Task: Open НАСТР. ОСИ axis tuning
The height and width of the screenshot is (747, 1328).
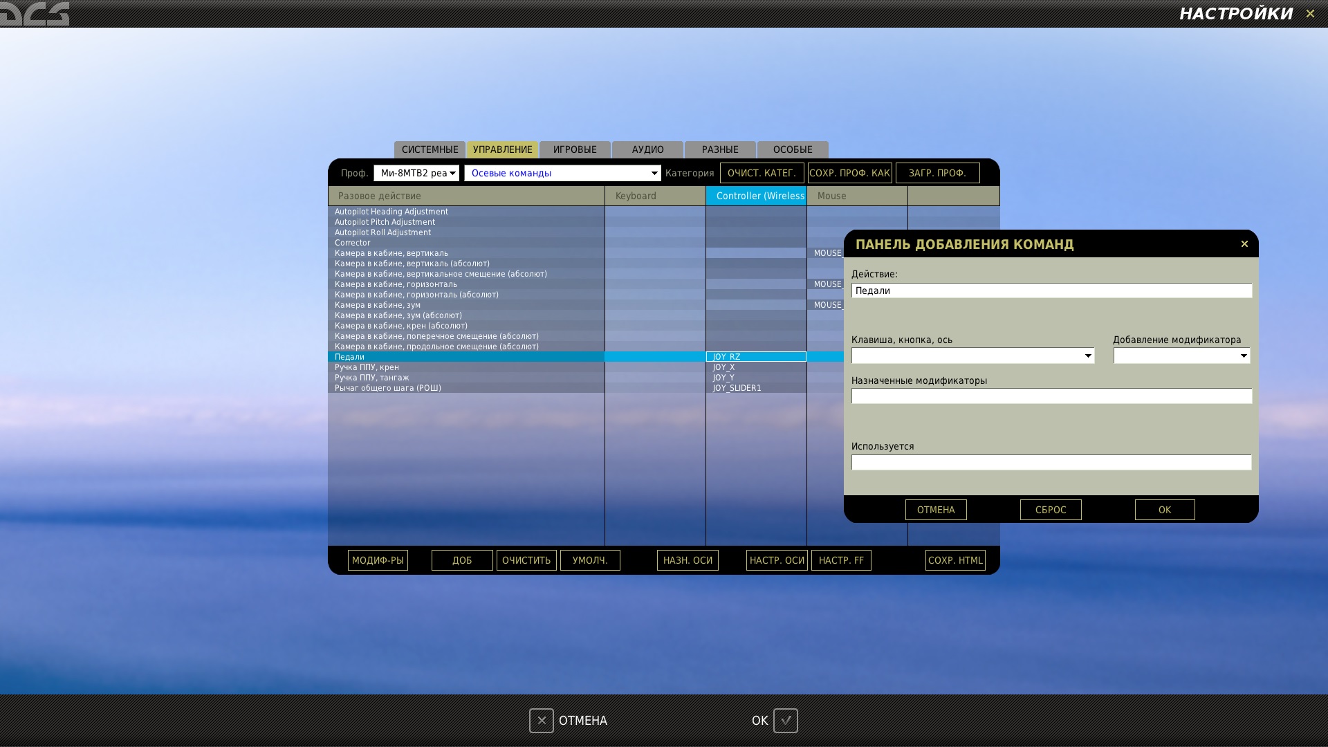Action: (777, 560)
